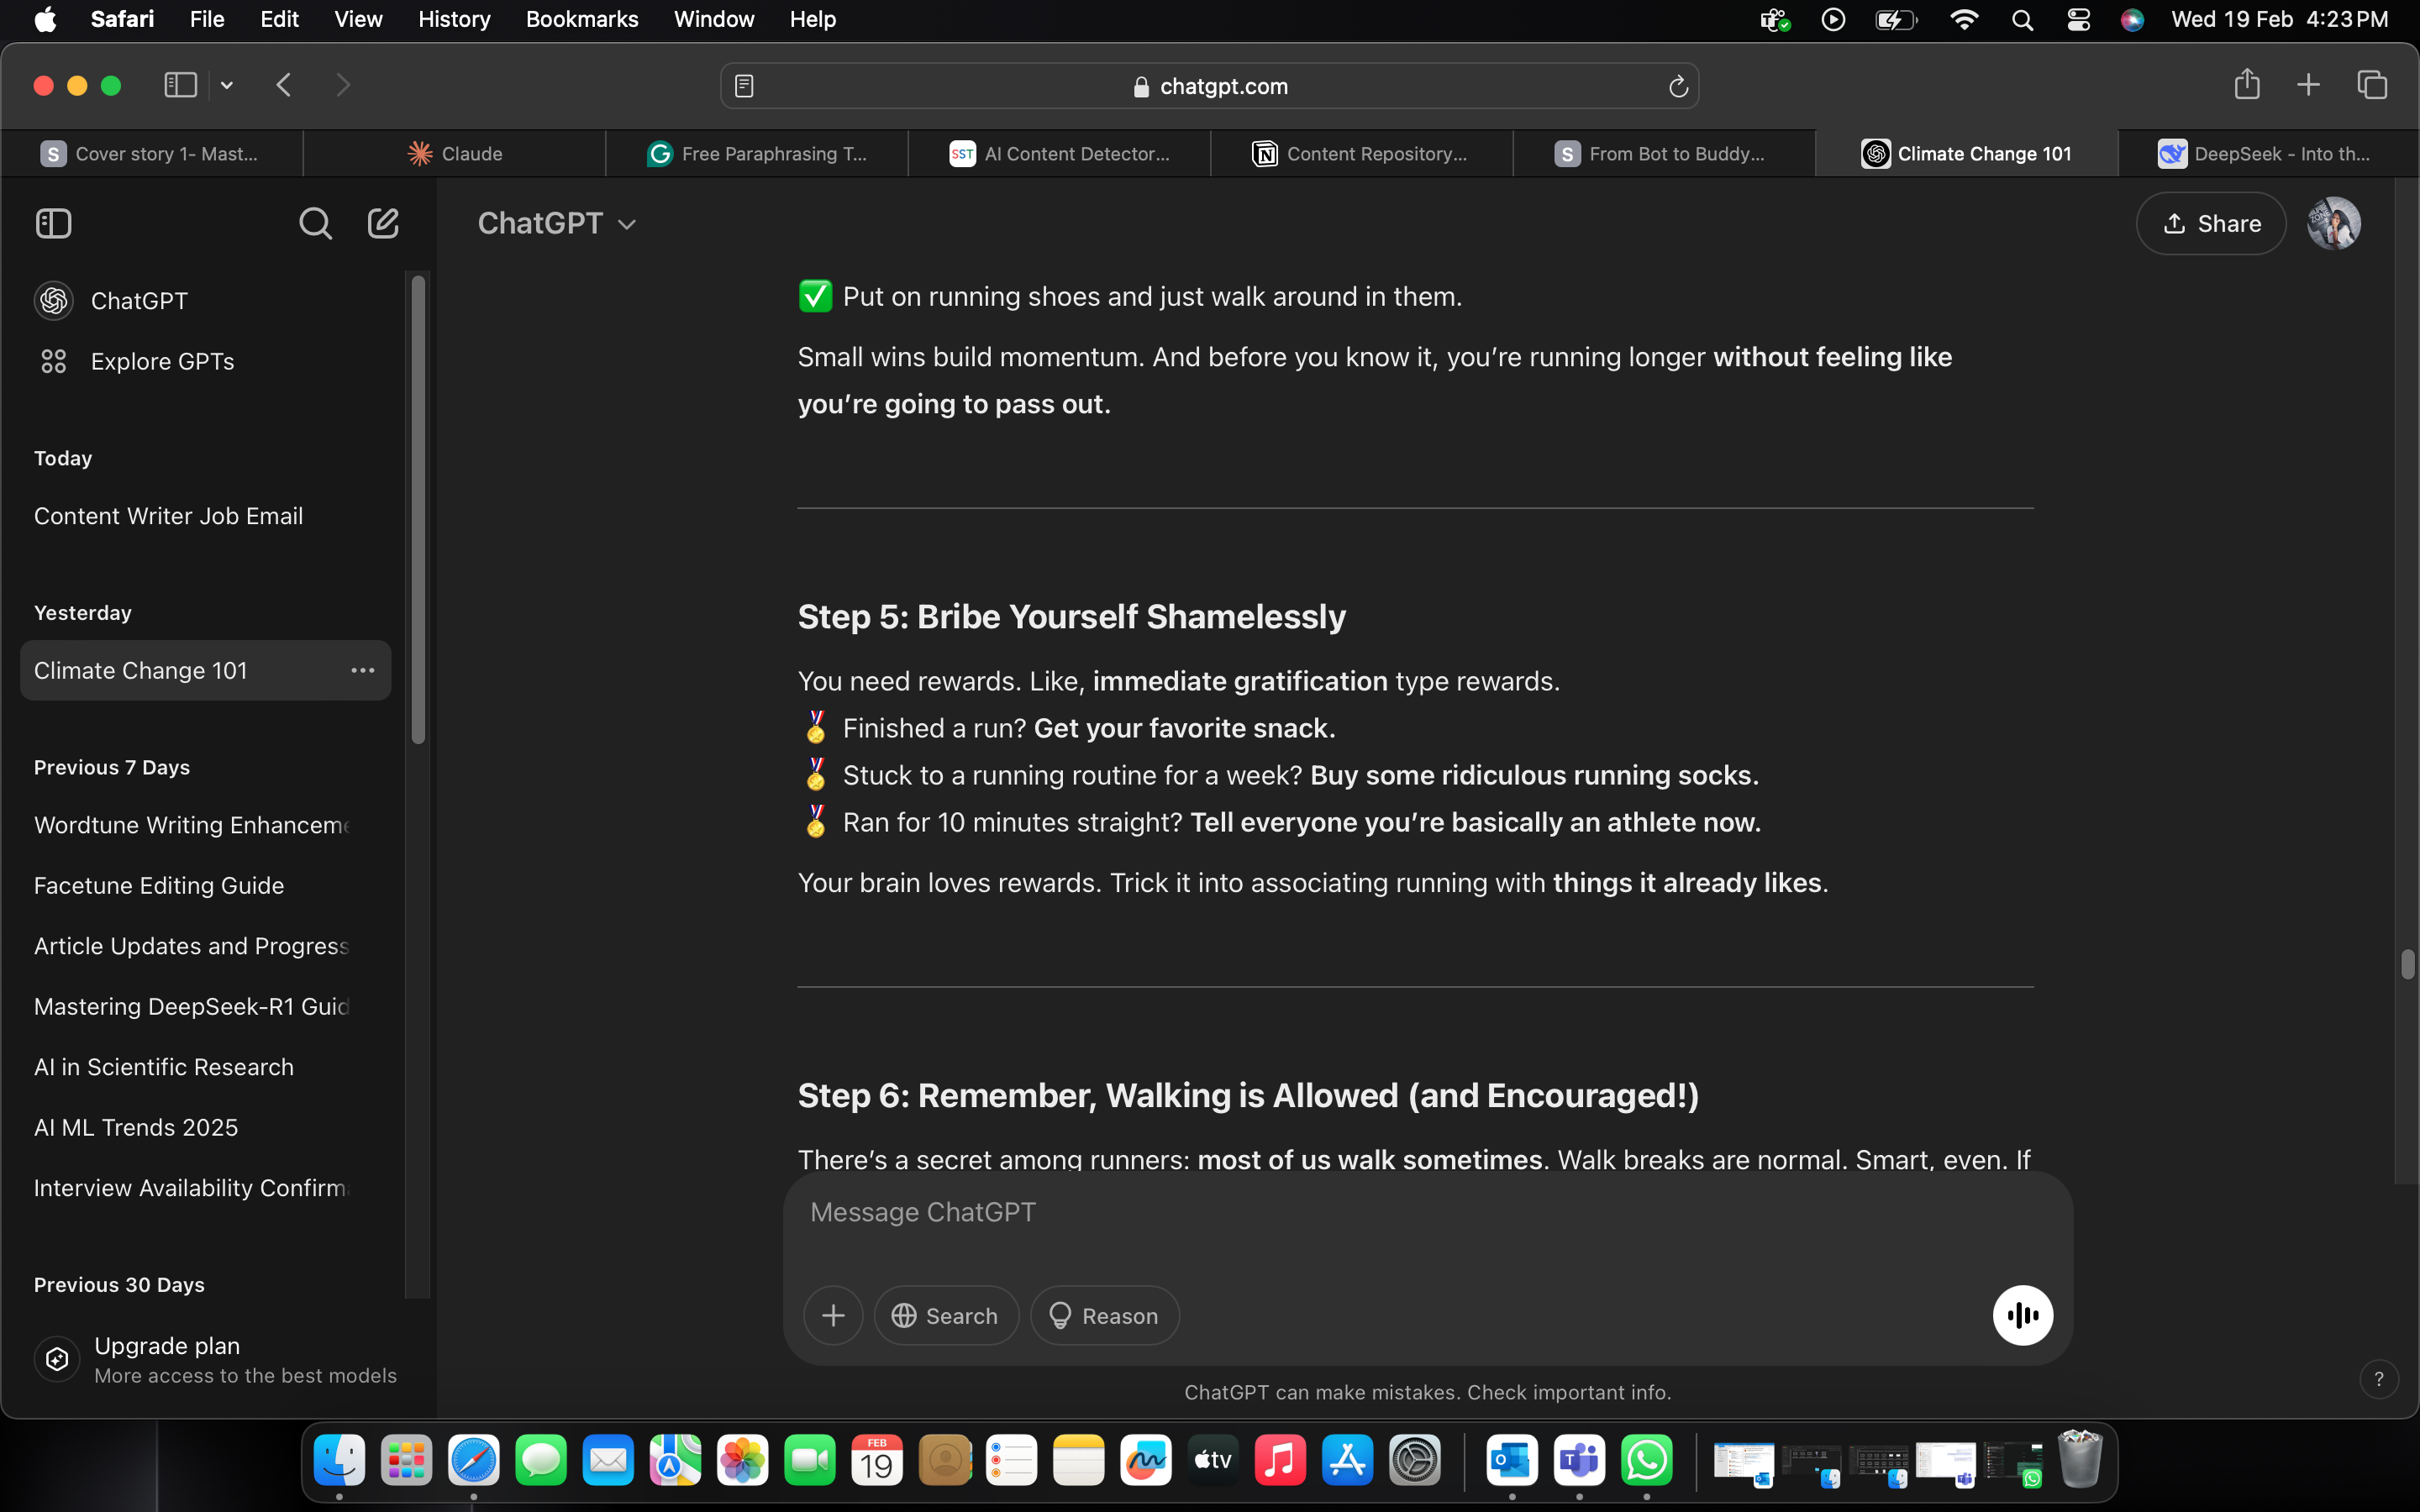
Task: Open Freeform from the Dock
Action: (1145, 1461)
